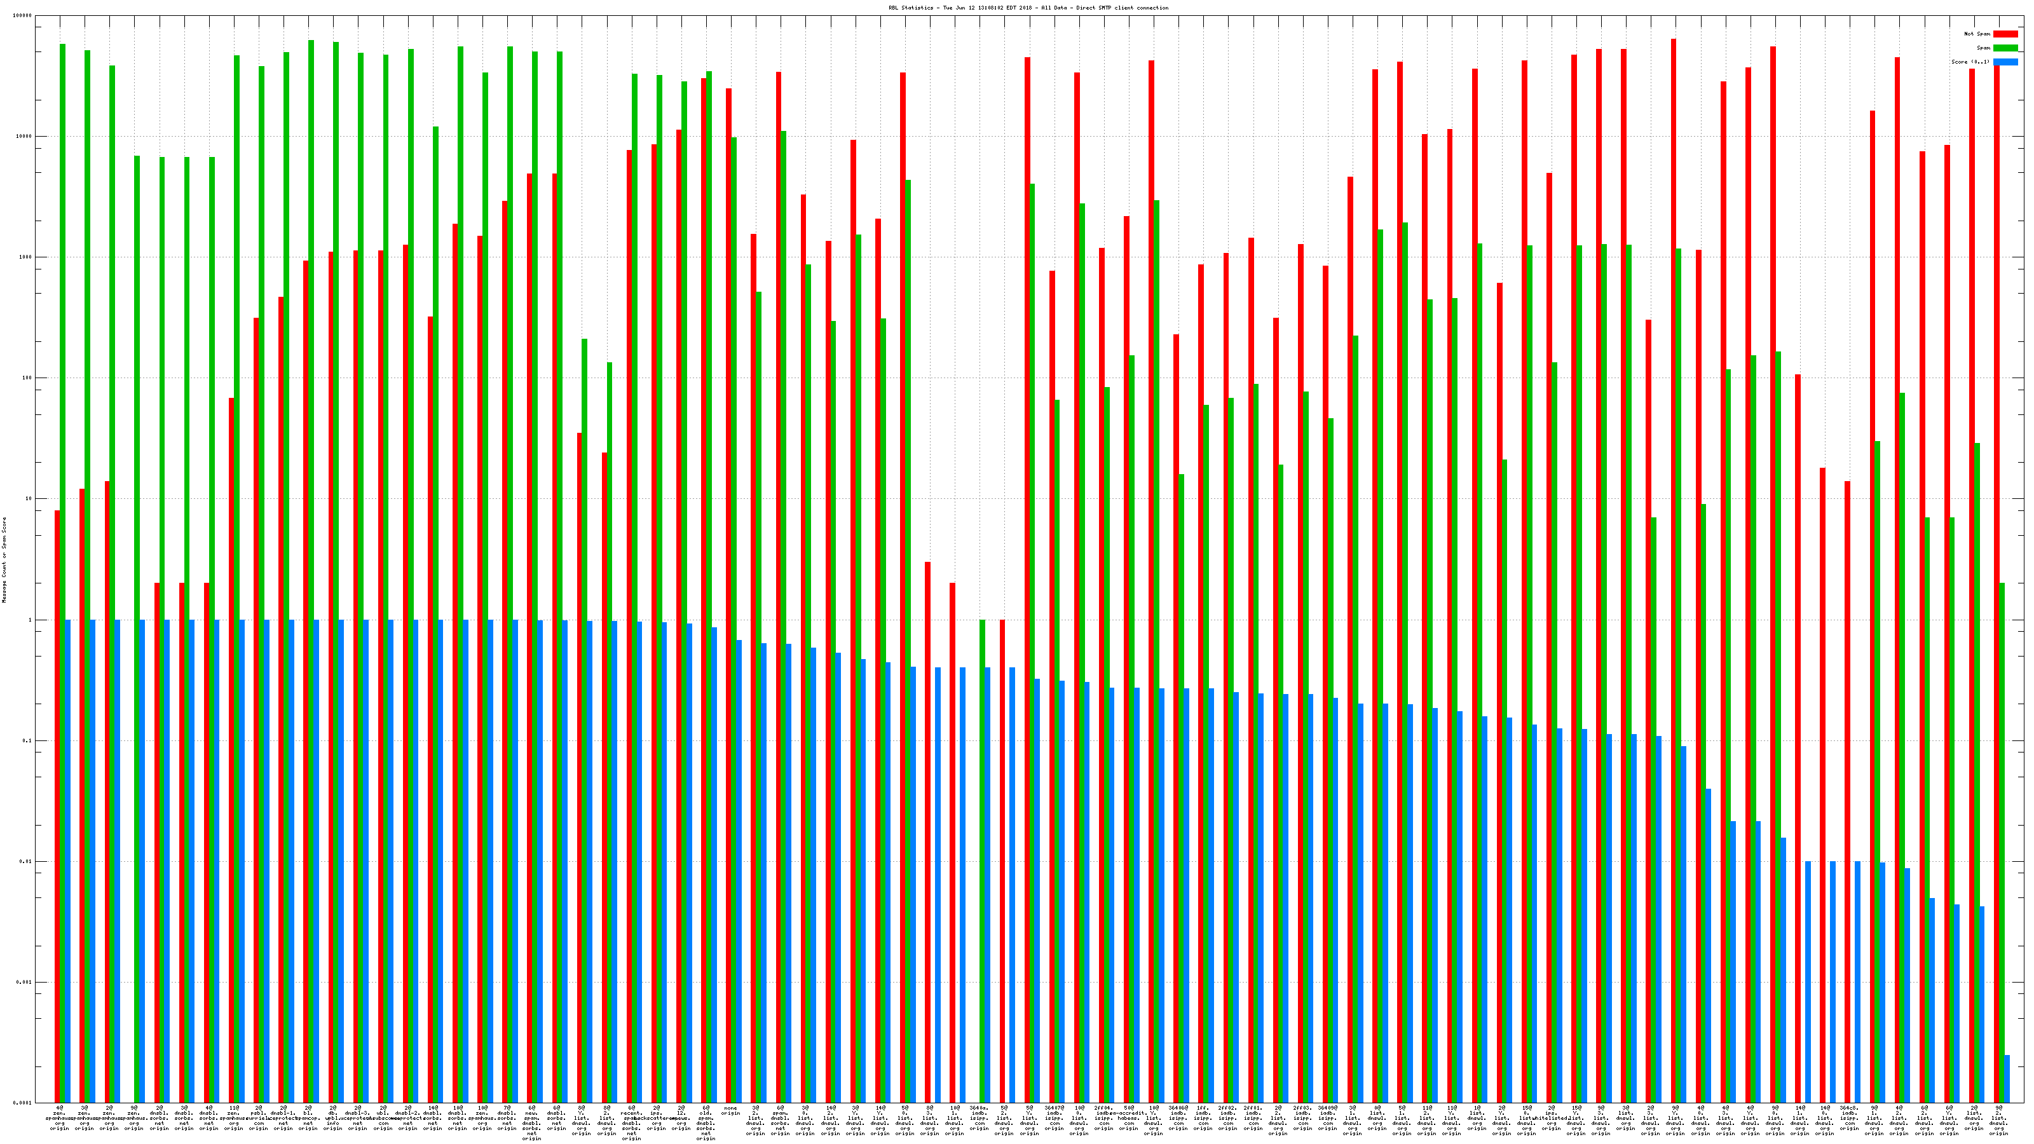Image resolution: width=2034 pixels, height=1144 pixels.
Task: Click the 0.01 y-axis tick label
Action: (x=25, y=861)
